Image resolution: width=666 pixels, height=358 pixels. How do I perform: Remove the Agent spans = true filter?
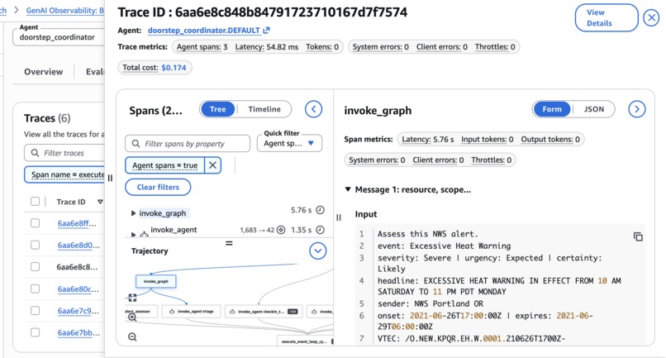213,165
